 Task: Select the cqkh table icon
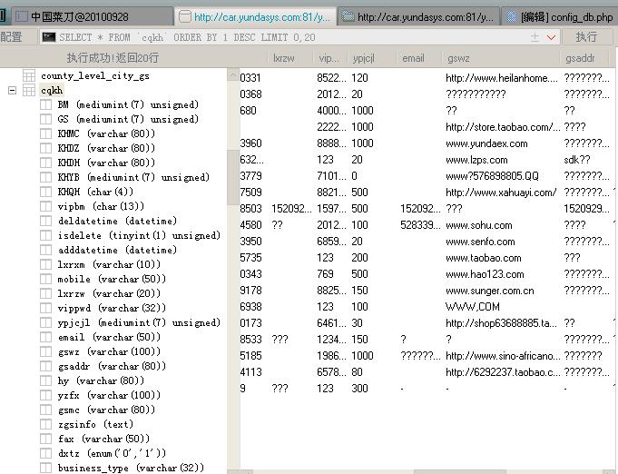(29, 90)
